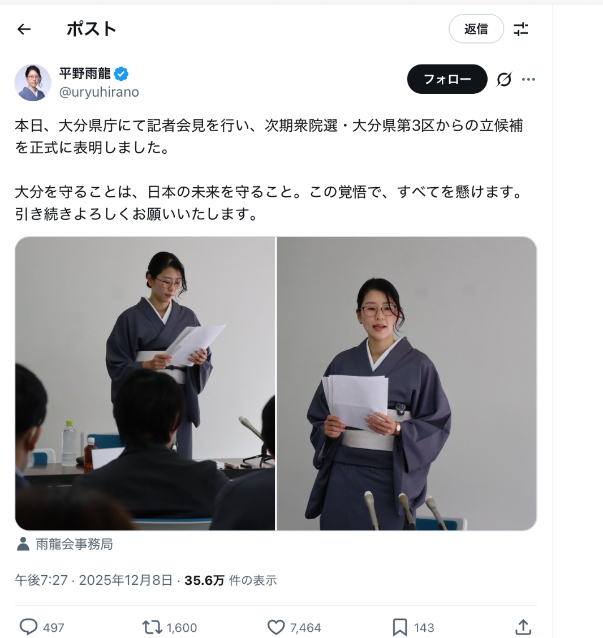Click the blue verified badge icon
Image resolution: width=603 pixels, height=638 pixels.
click(x=121, y=74)
